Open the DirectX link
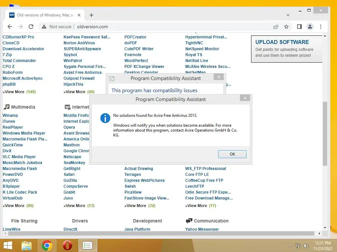The width and height of the screenshot is (337, 252). pos(70,229)
